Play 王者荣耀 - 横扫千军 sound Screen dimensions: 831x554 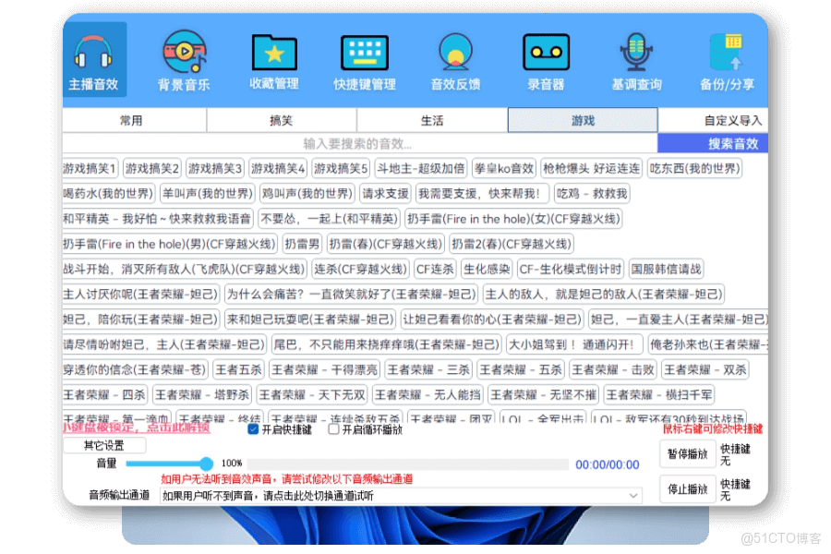659,395
